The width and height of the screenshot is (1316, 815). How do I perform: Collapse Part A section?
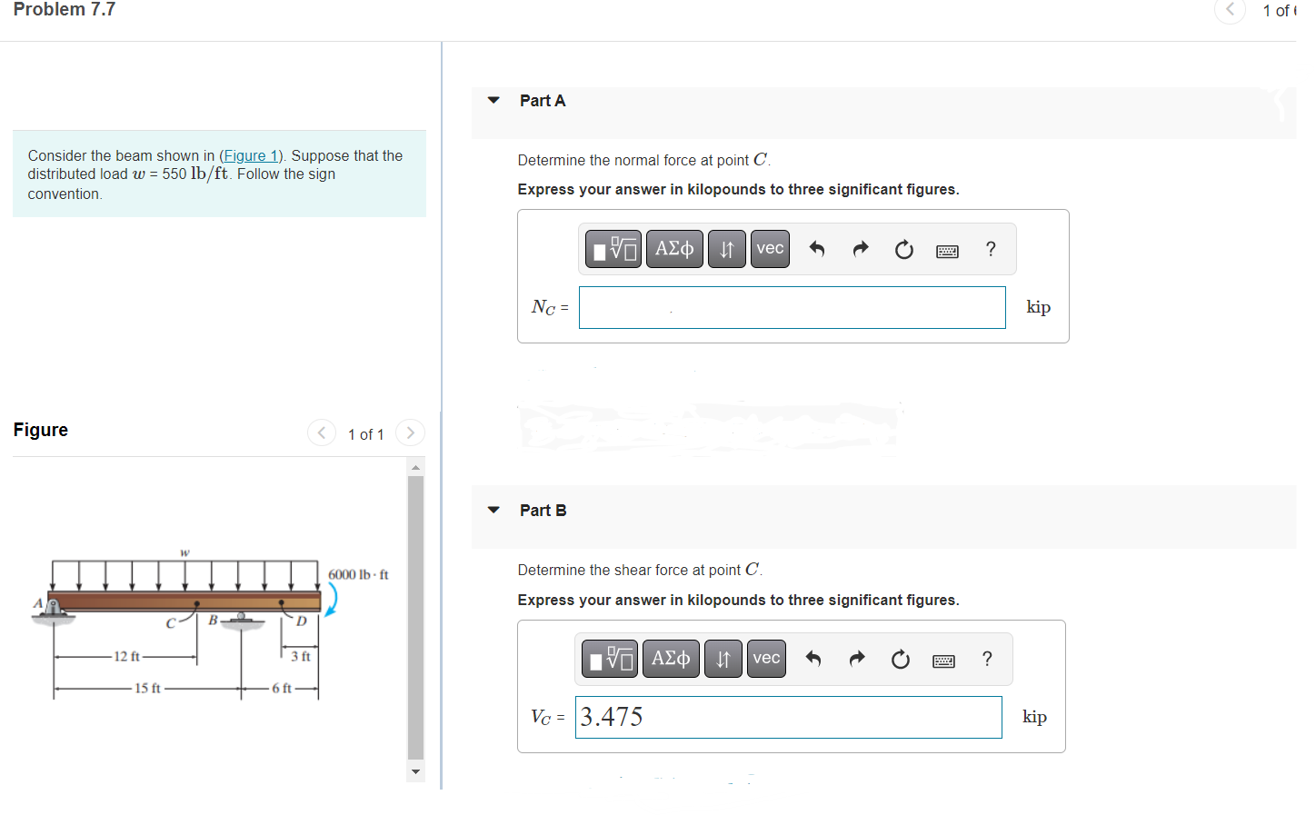click(493, 100)
